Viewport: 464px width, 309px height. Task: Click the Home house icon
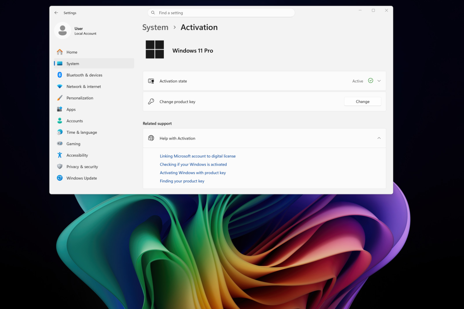[x=60, y=52]
